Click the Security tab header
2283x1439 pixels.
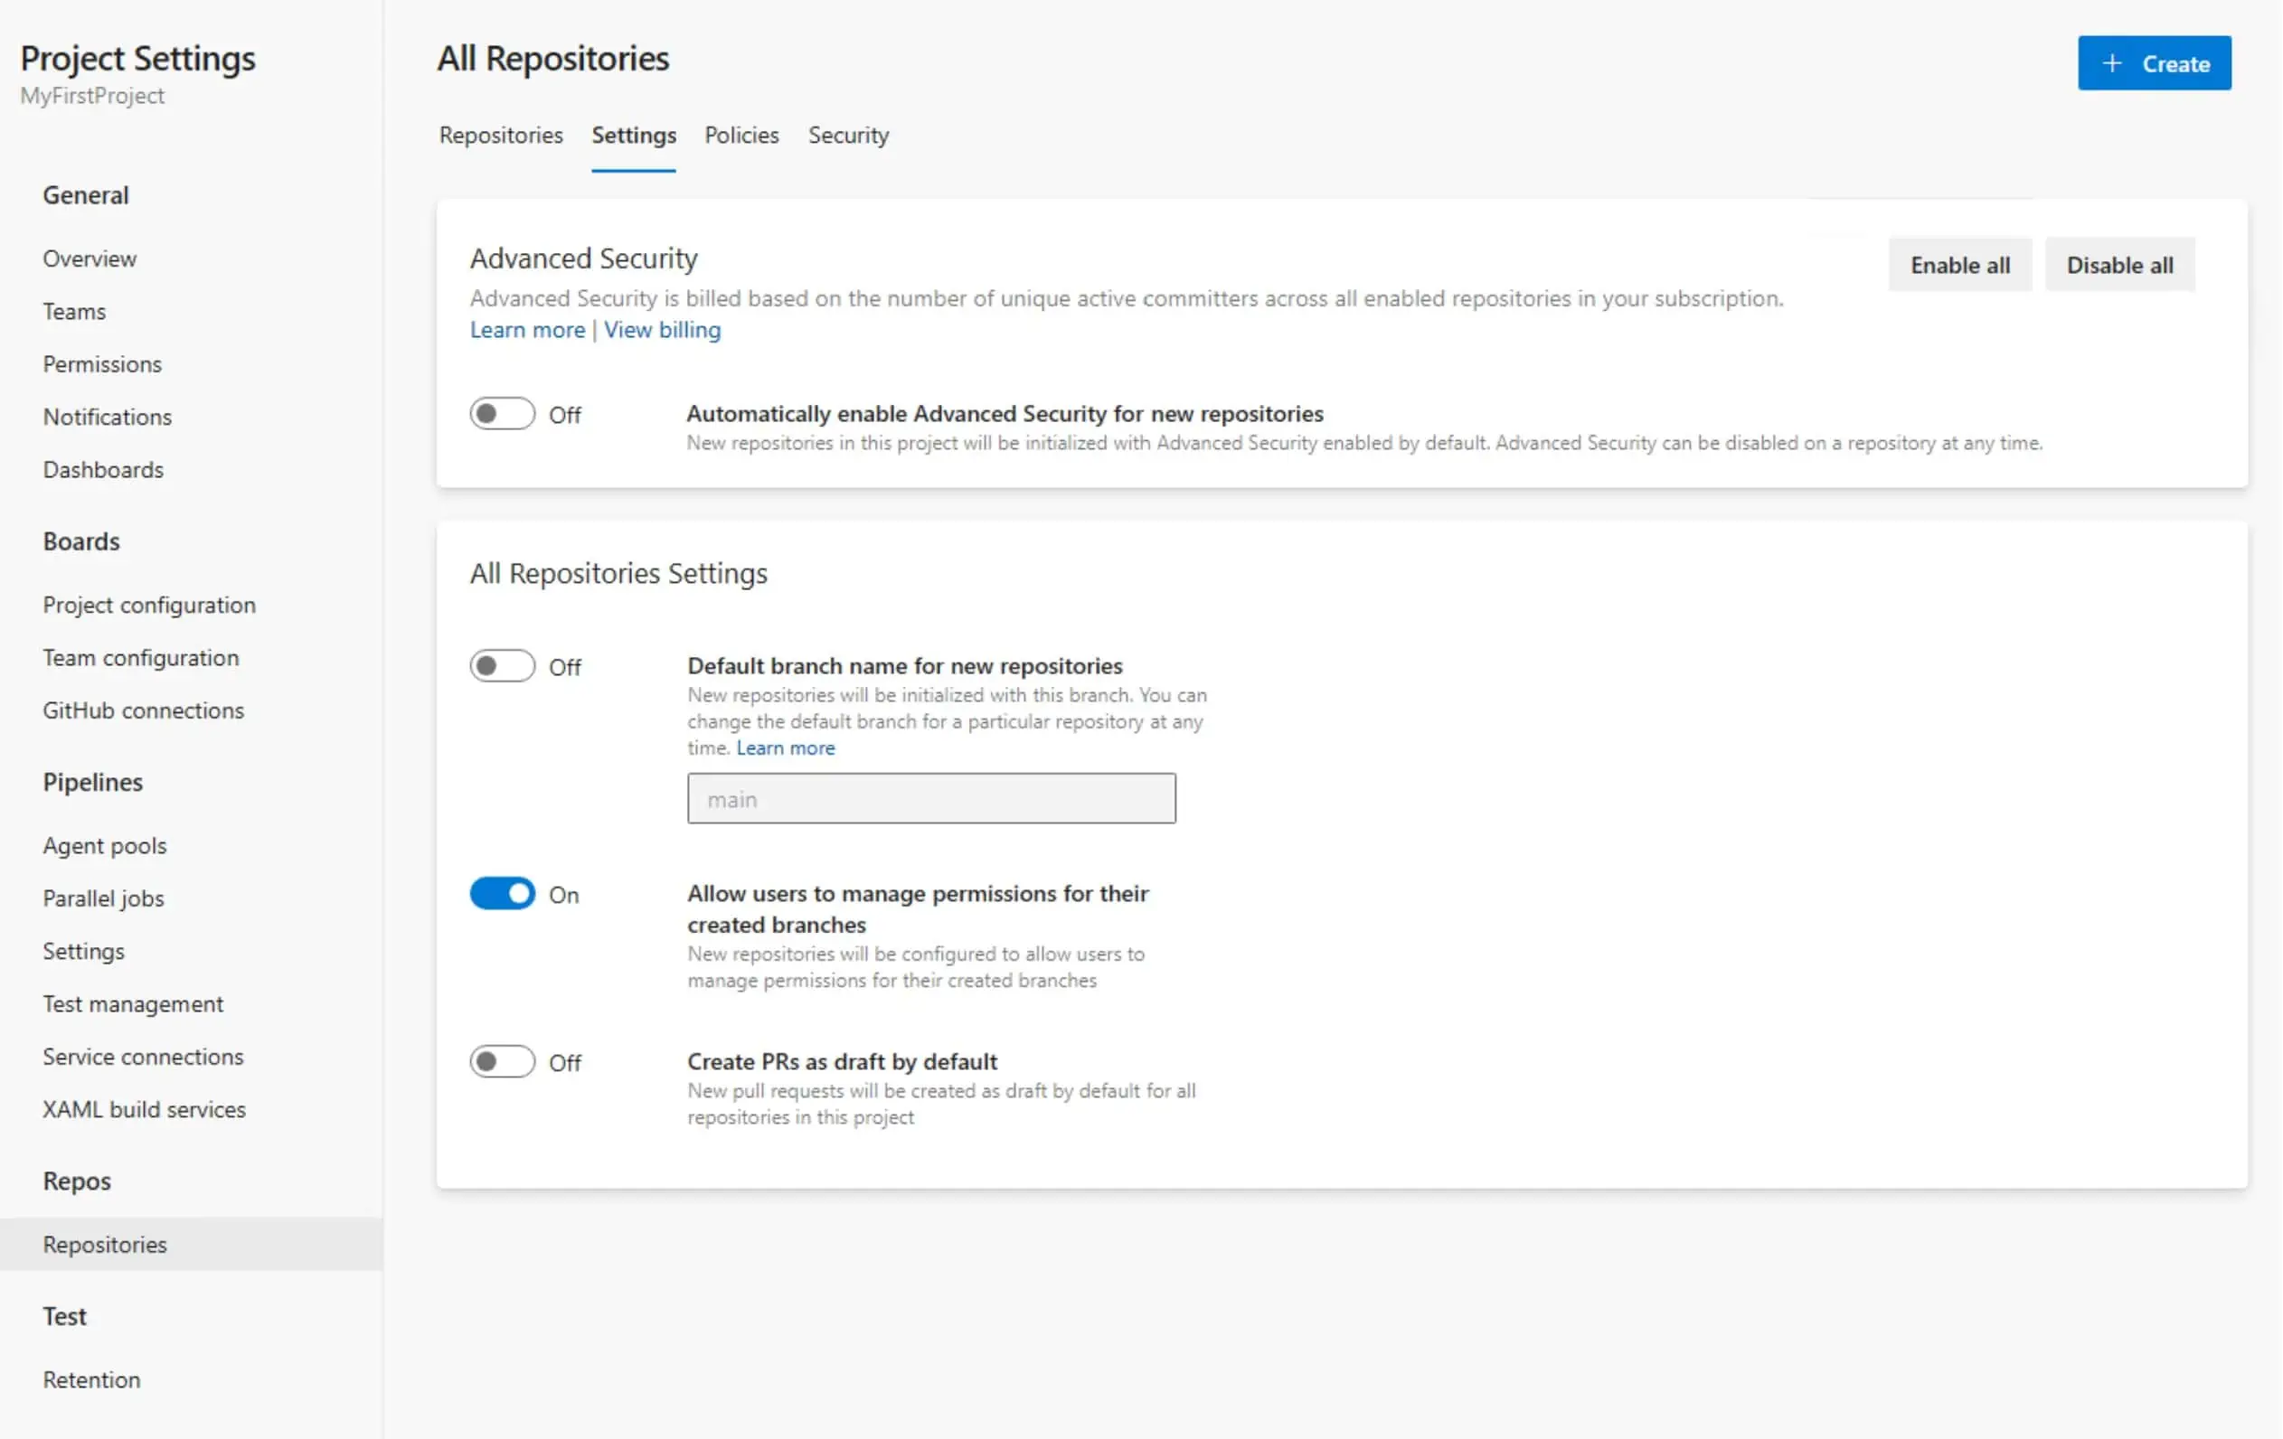[845, 135]
